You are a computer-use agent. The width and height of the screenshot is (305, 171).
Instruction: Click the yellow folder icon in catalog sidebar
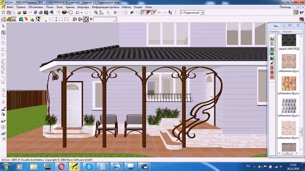[x=272, y=38]
